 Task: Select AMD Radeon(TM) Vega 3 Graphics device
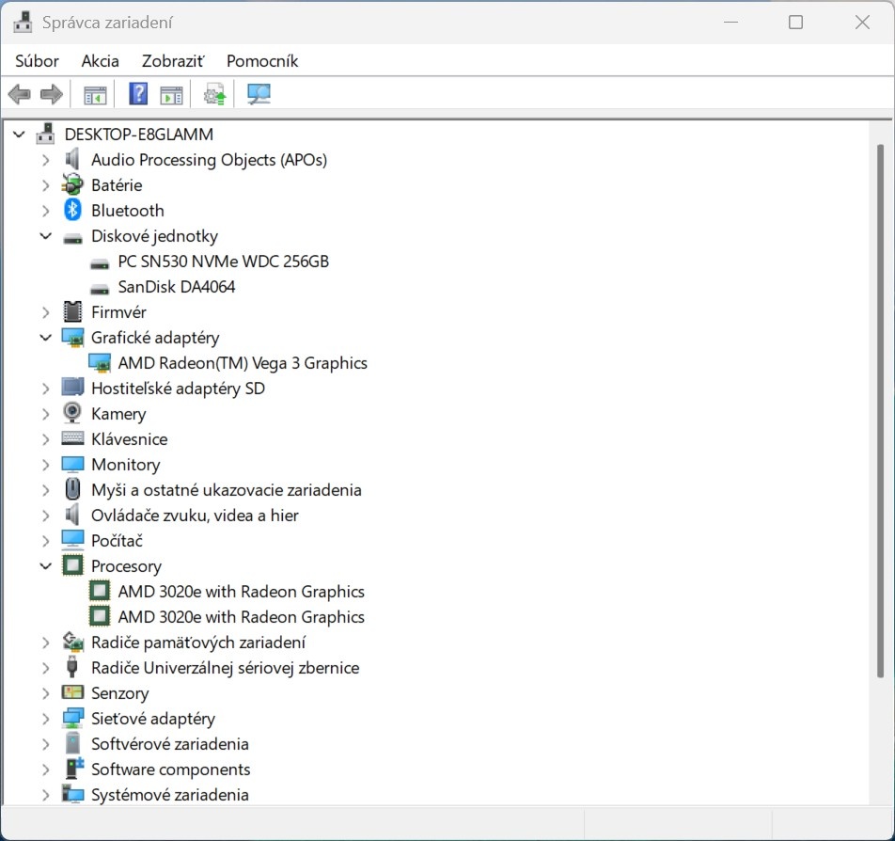pos(242,363)
